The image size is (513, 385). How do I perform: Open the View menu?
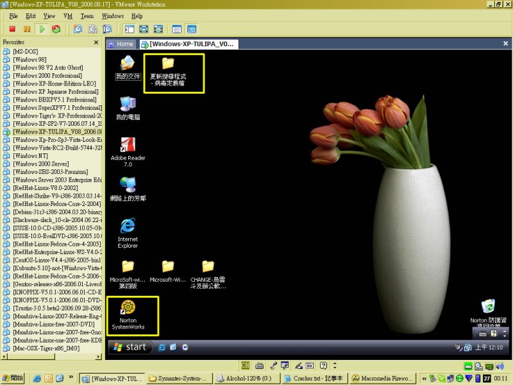pyautogui.click(x=49, y=16)
